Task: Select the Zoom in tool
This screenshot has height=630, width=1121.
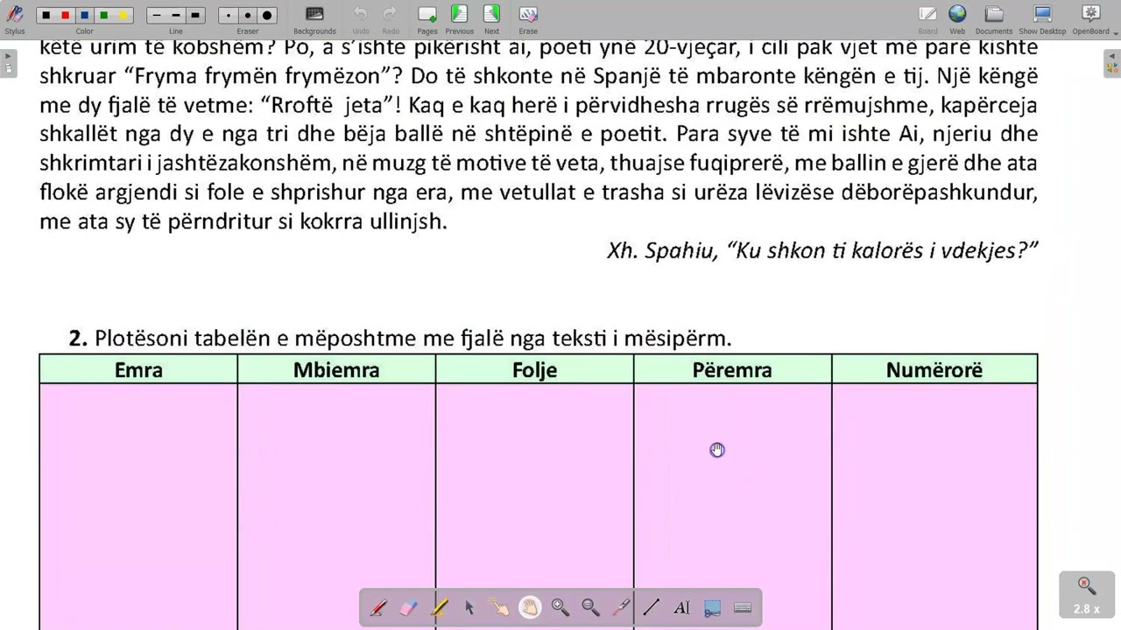Action: [560, 608]
